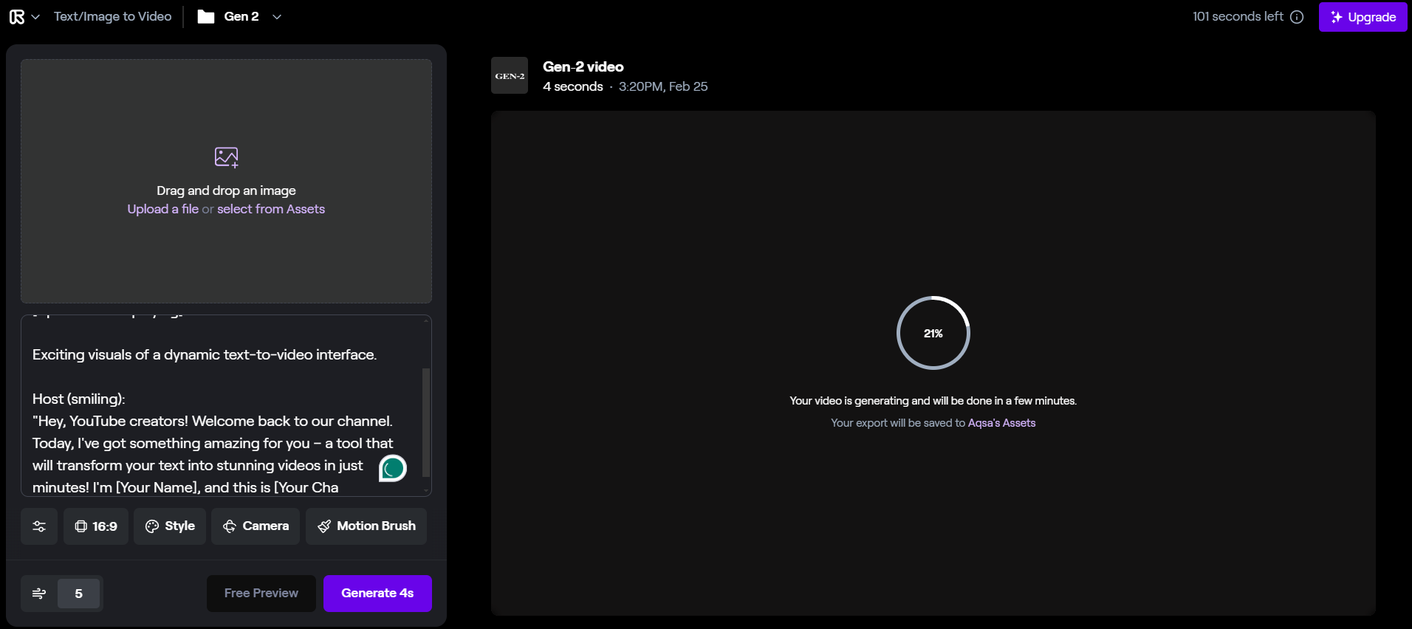1412x629 pixels.
Task: Choose select from Assets link
Action: coord(271,209)
